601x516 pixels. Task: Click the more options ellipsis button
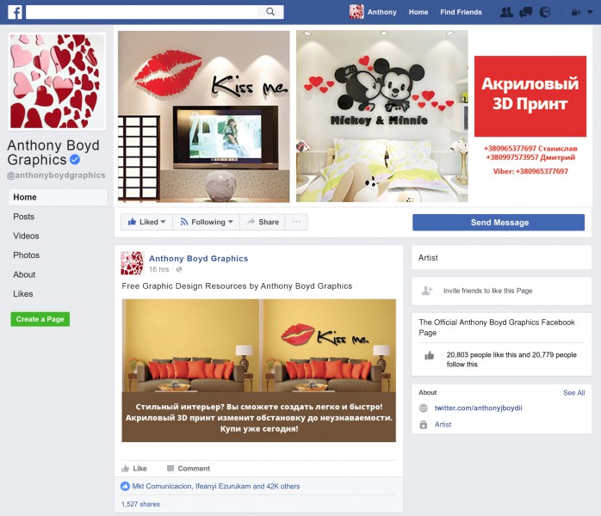click(x=296, y=222)
